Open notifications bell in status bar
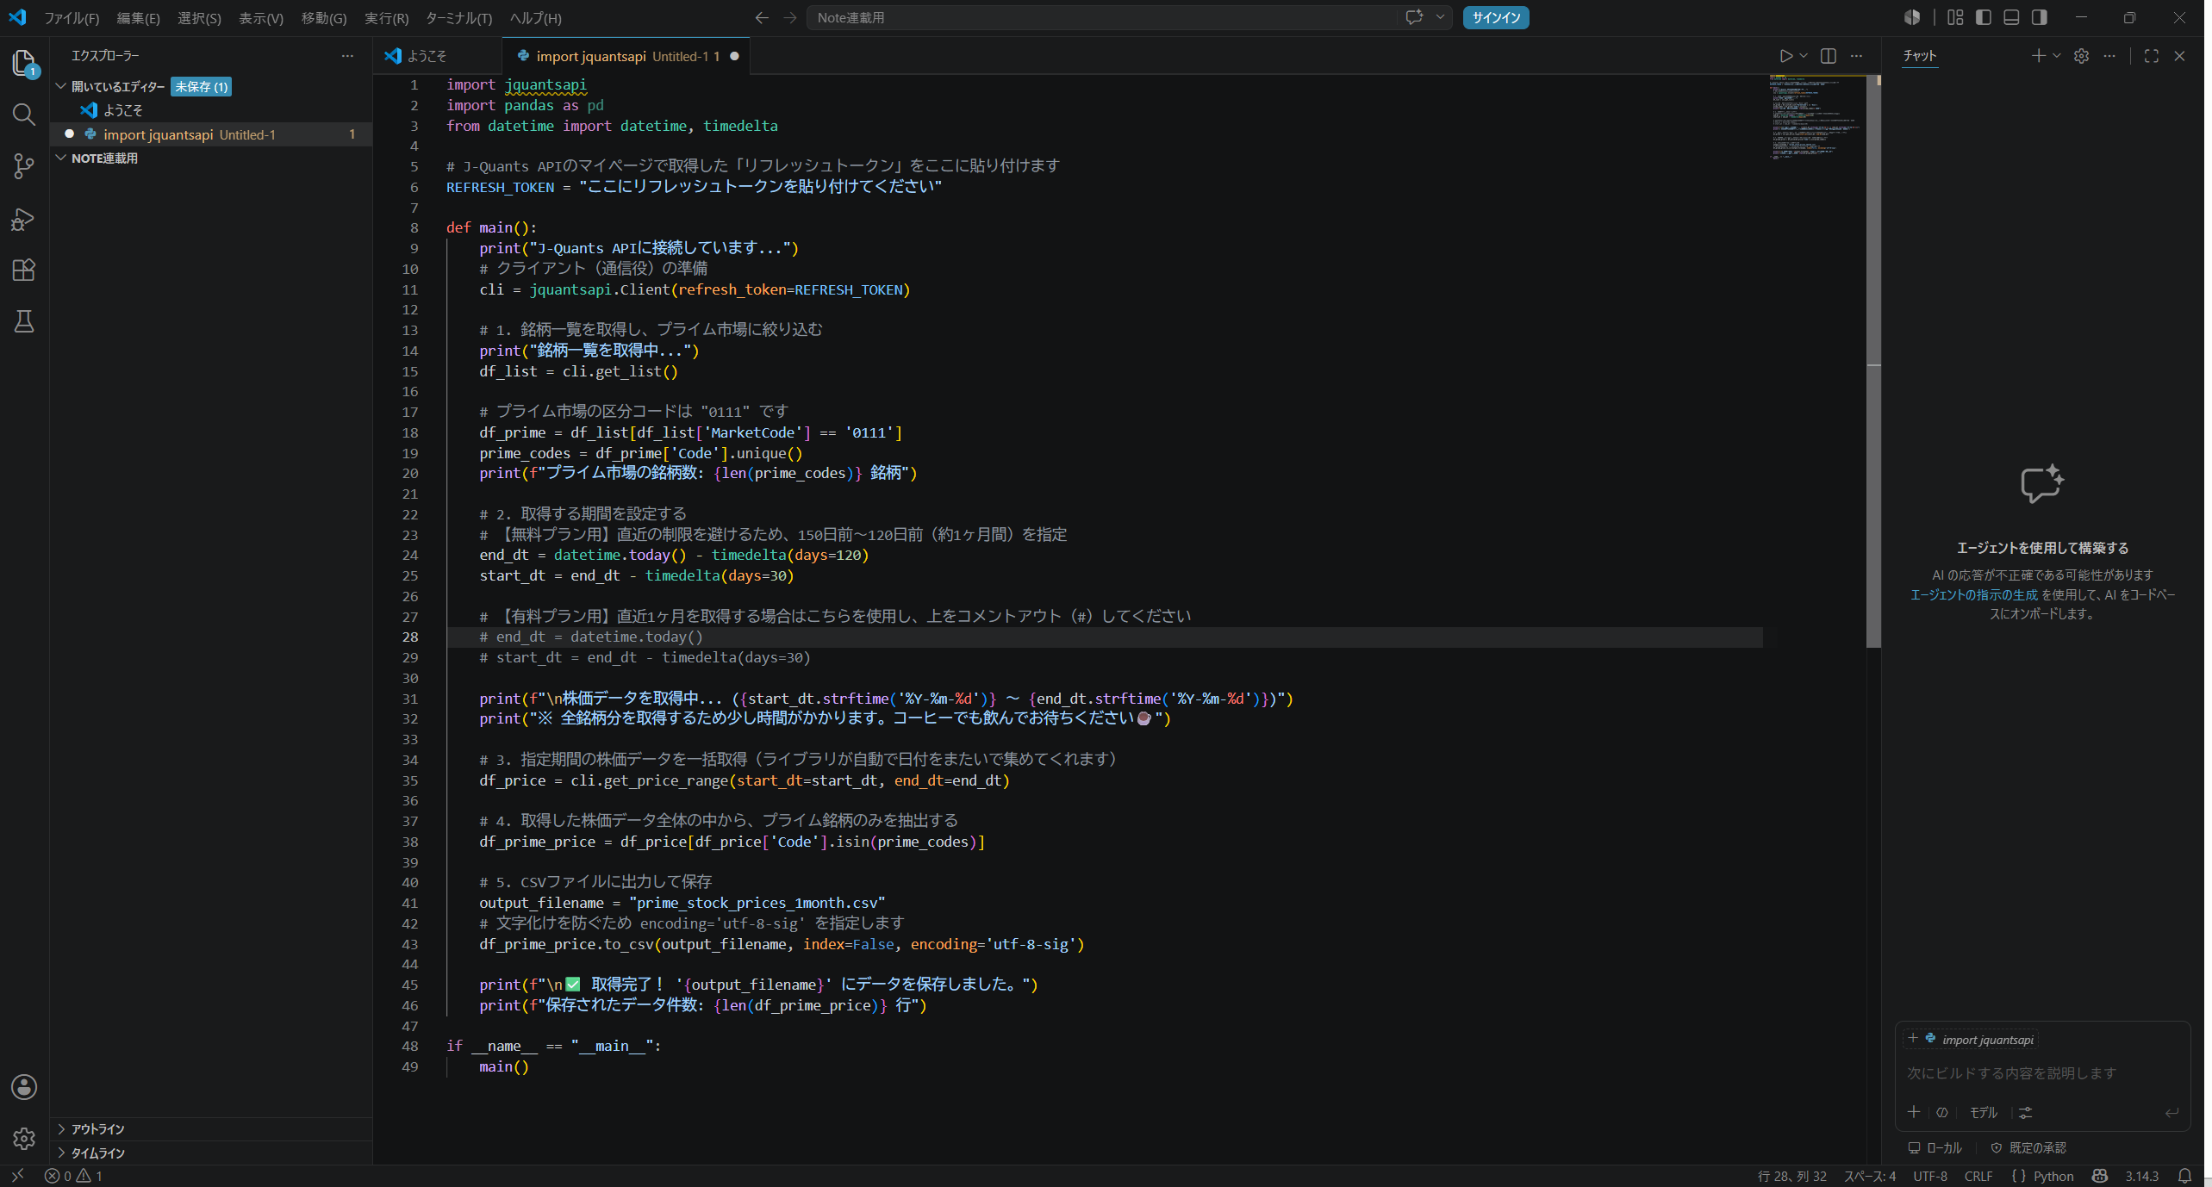Viewport: 2212px width, 1187px height. click(x=2184, y=1176)
